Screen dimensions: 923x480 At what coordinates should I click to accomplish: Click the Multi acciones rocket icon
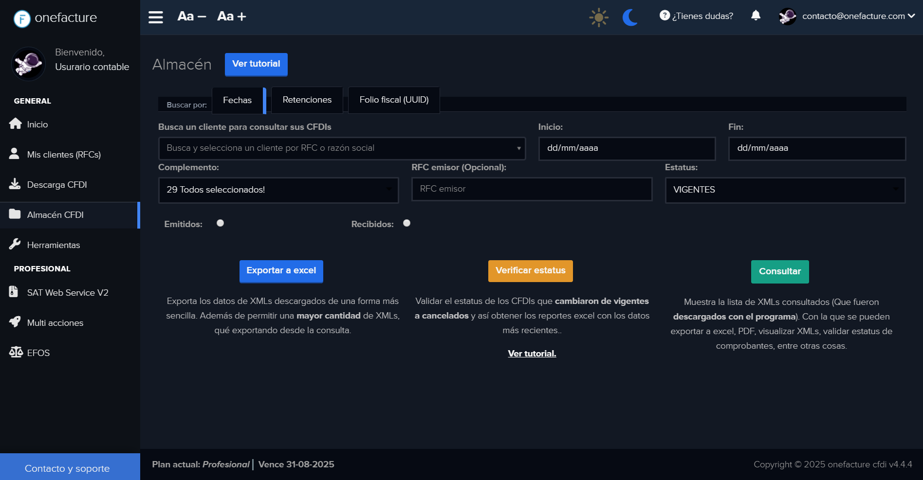15,322
